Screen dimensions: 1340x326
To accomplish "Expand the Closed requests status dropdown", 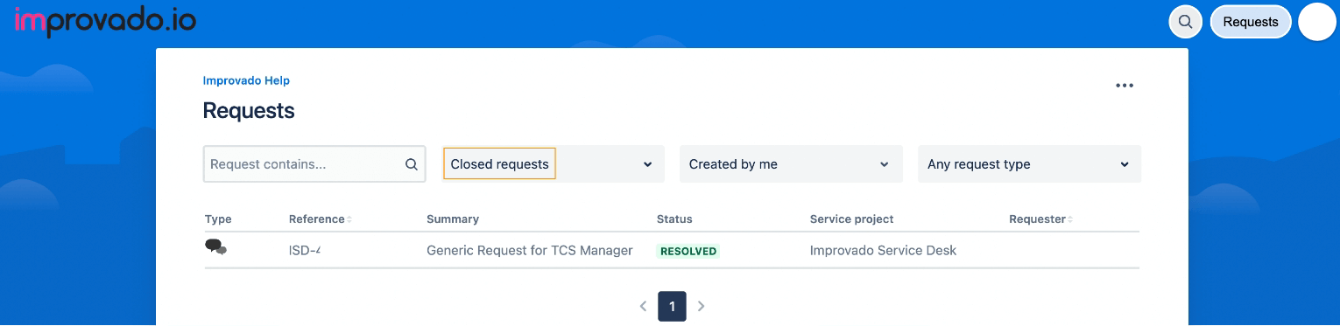I will coord(554,164).
